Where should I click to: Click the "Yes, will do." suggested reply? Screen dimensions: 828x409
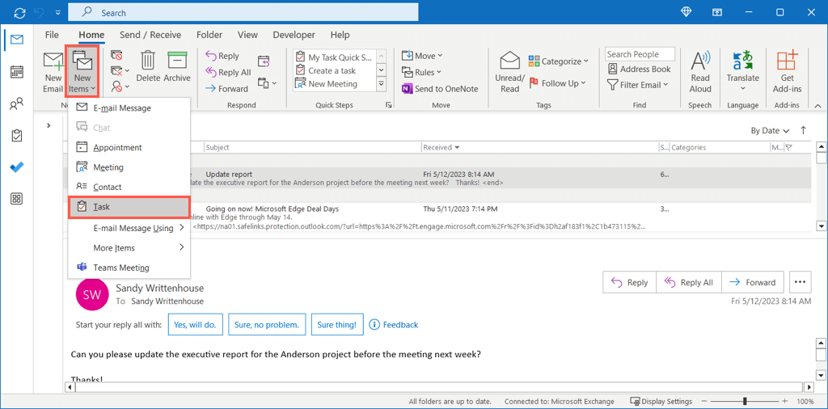click(194, 324)
